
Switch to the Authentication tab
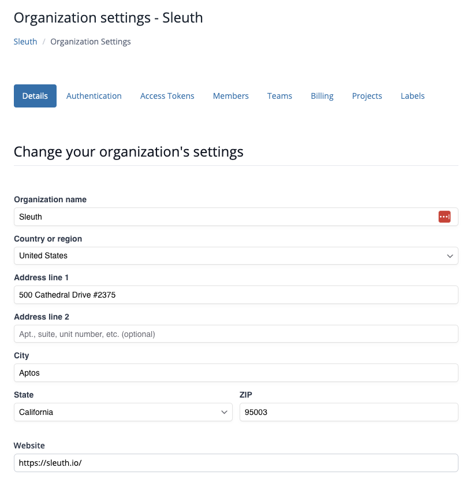94,96
